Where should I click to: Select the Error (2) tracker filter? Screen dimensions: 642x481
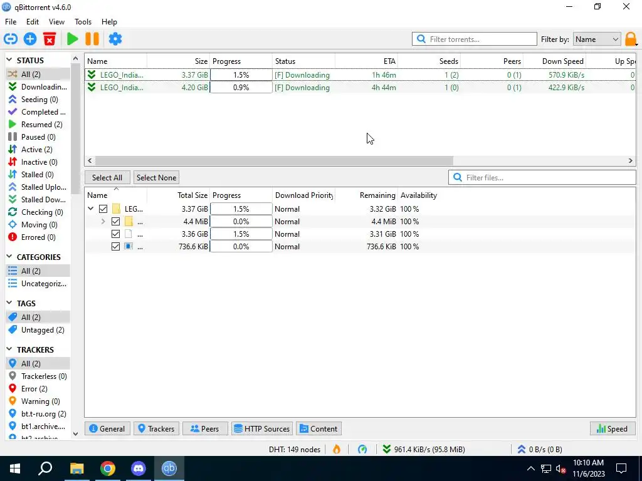[x=38, y=389]
